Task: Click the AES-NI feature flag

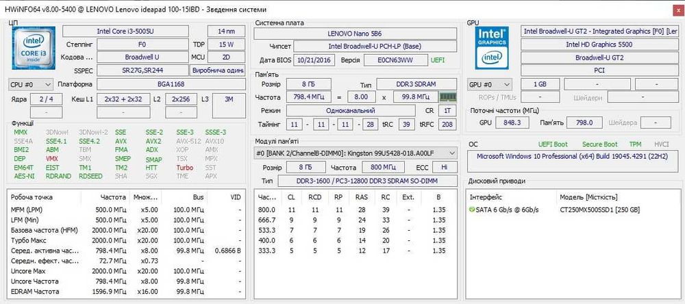Action: (x=24, y=177)
